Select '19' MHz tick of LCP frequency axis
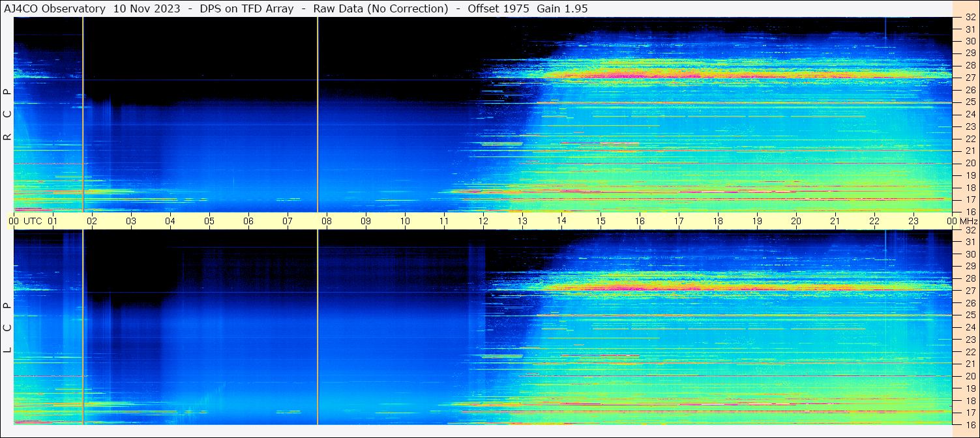This screenshot has width=980, height=438. (x=970, y=388)
